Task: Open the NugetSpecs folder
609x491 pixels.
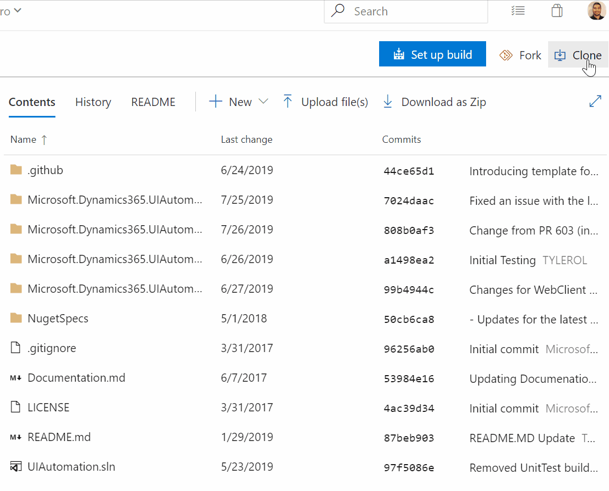Action: pos(58,319)
